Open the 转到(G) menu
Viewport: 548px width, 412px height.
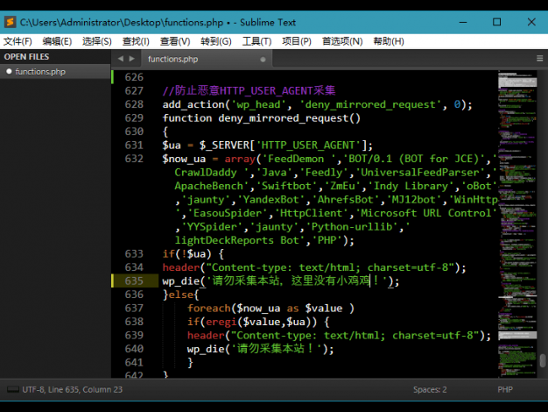(216, 41)
